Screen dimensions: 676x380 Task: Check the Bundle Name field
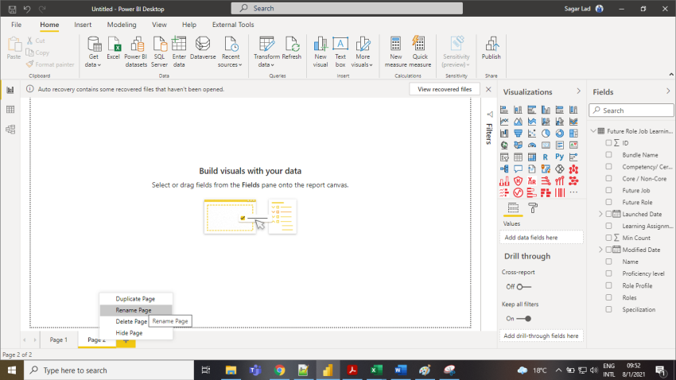[608, 155]
